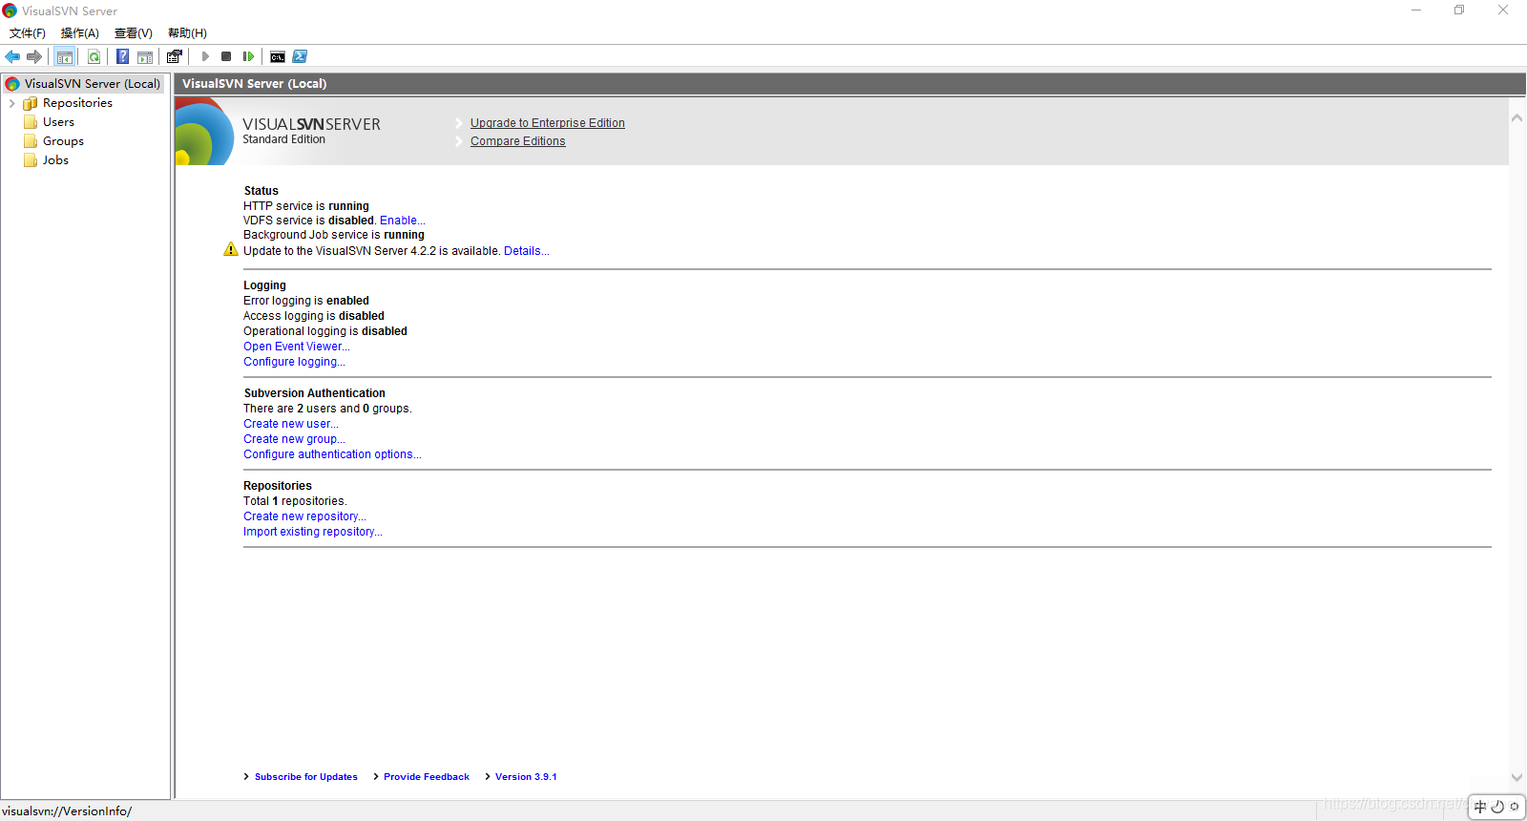Viewport: 1527px width, 821px height.
Task: Go forward with the gray right arrow
Action: coord(34,56)
